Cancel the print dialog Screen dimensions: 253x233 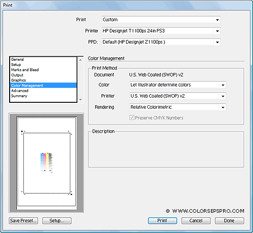(x=196, y=221)
